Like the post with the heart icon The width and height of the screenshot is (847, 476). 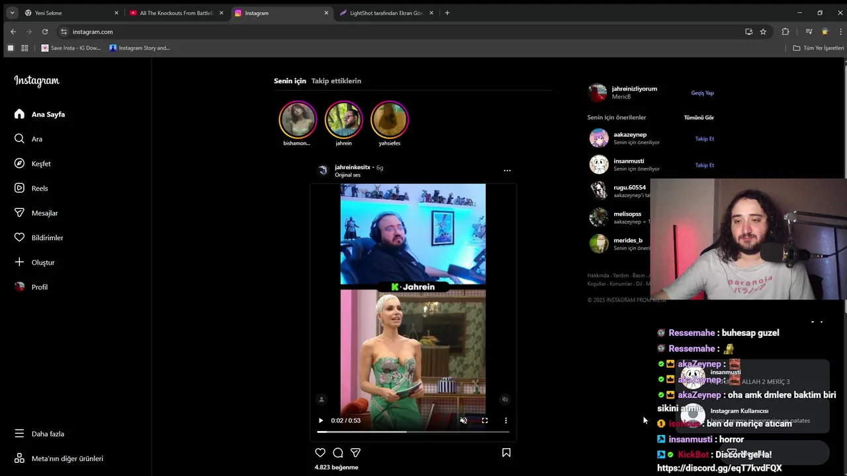320,453
